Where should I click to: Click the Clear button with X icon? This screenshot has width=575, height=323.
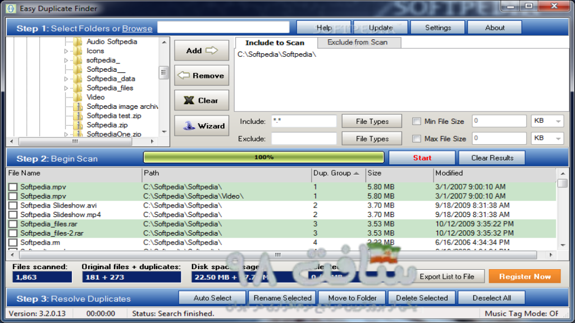click(x=202, y=100)
